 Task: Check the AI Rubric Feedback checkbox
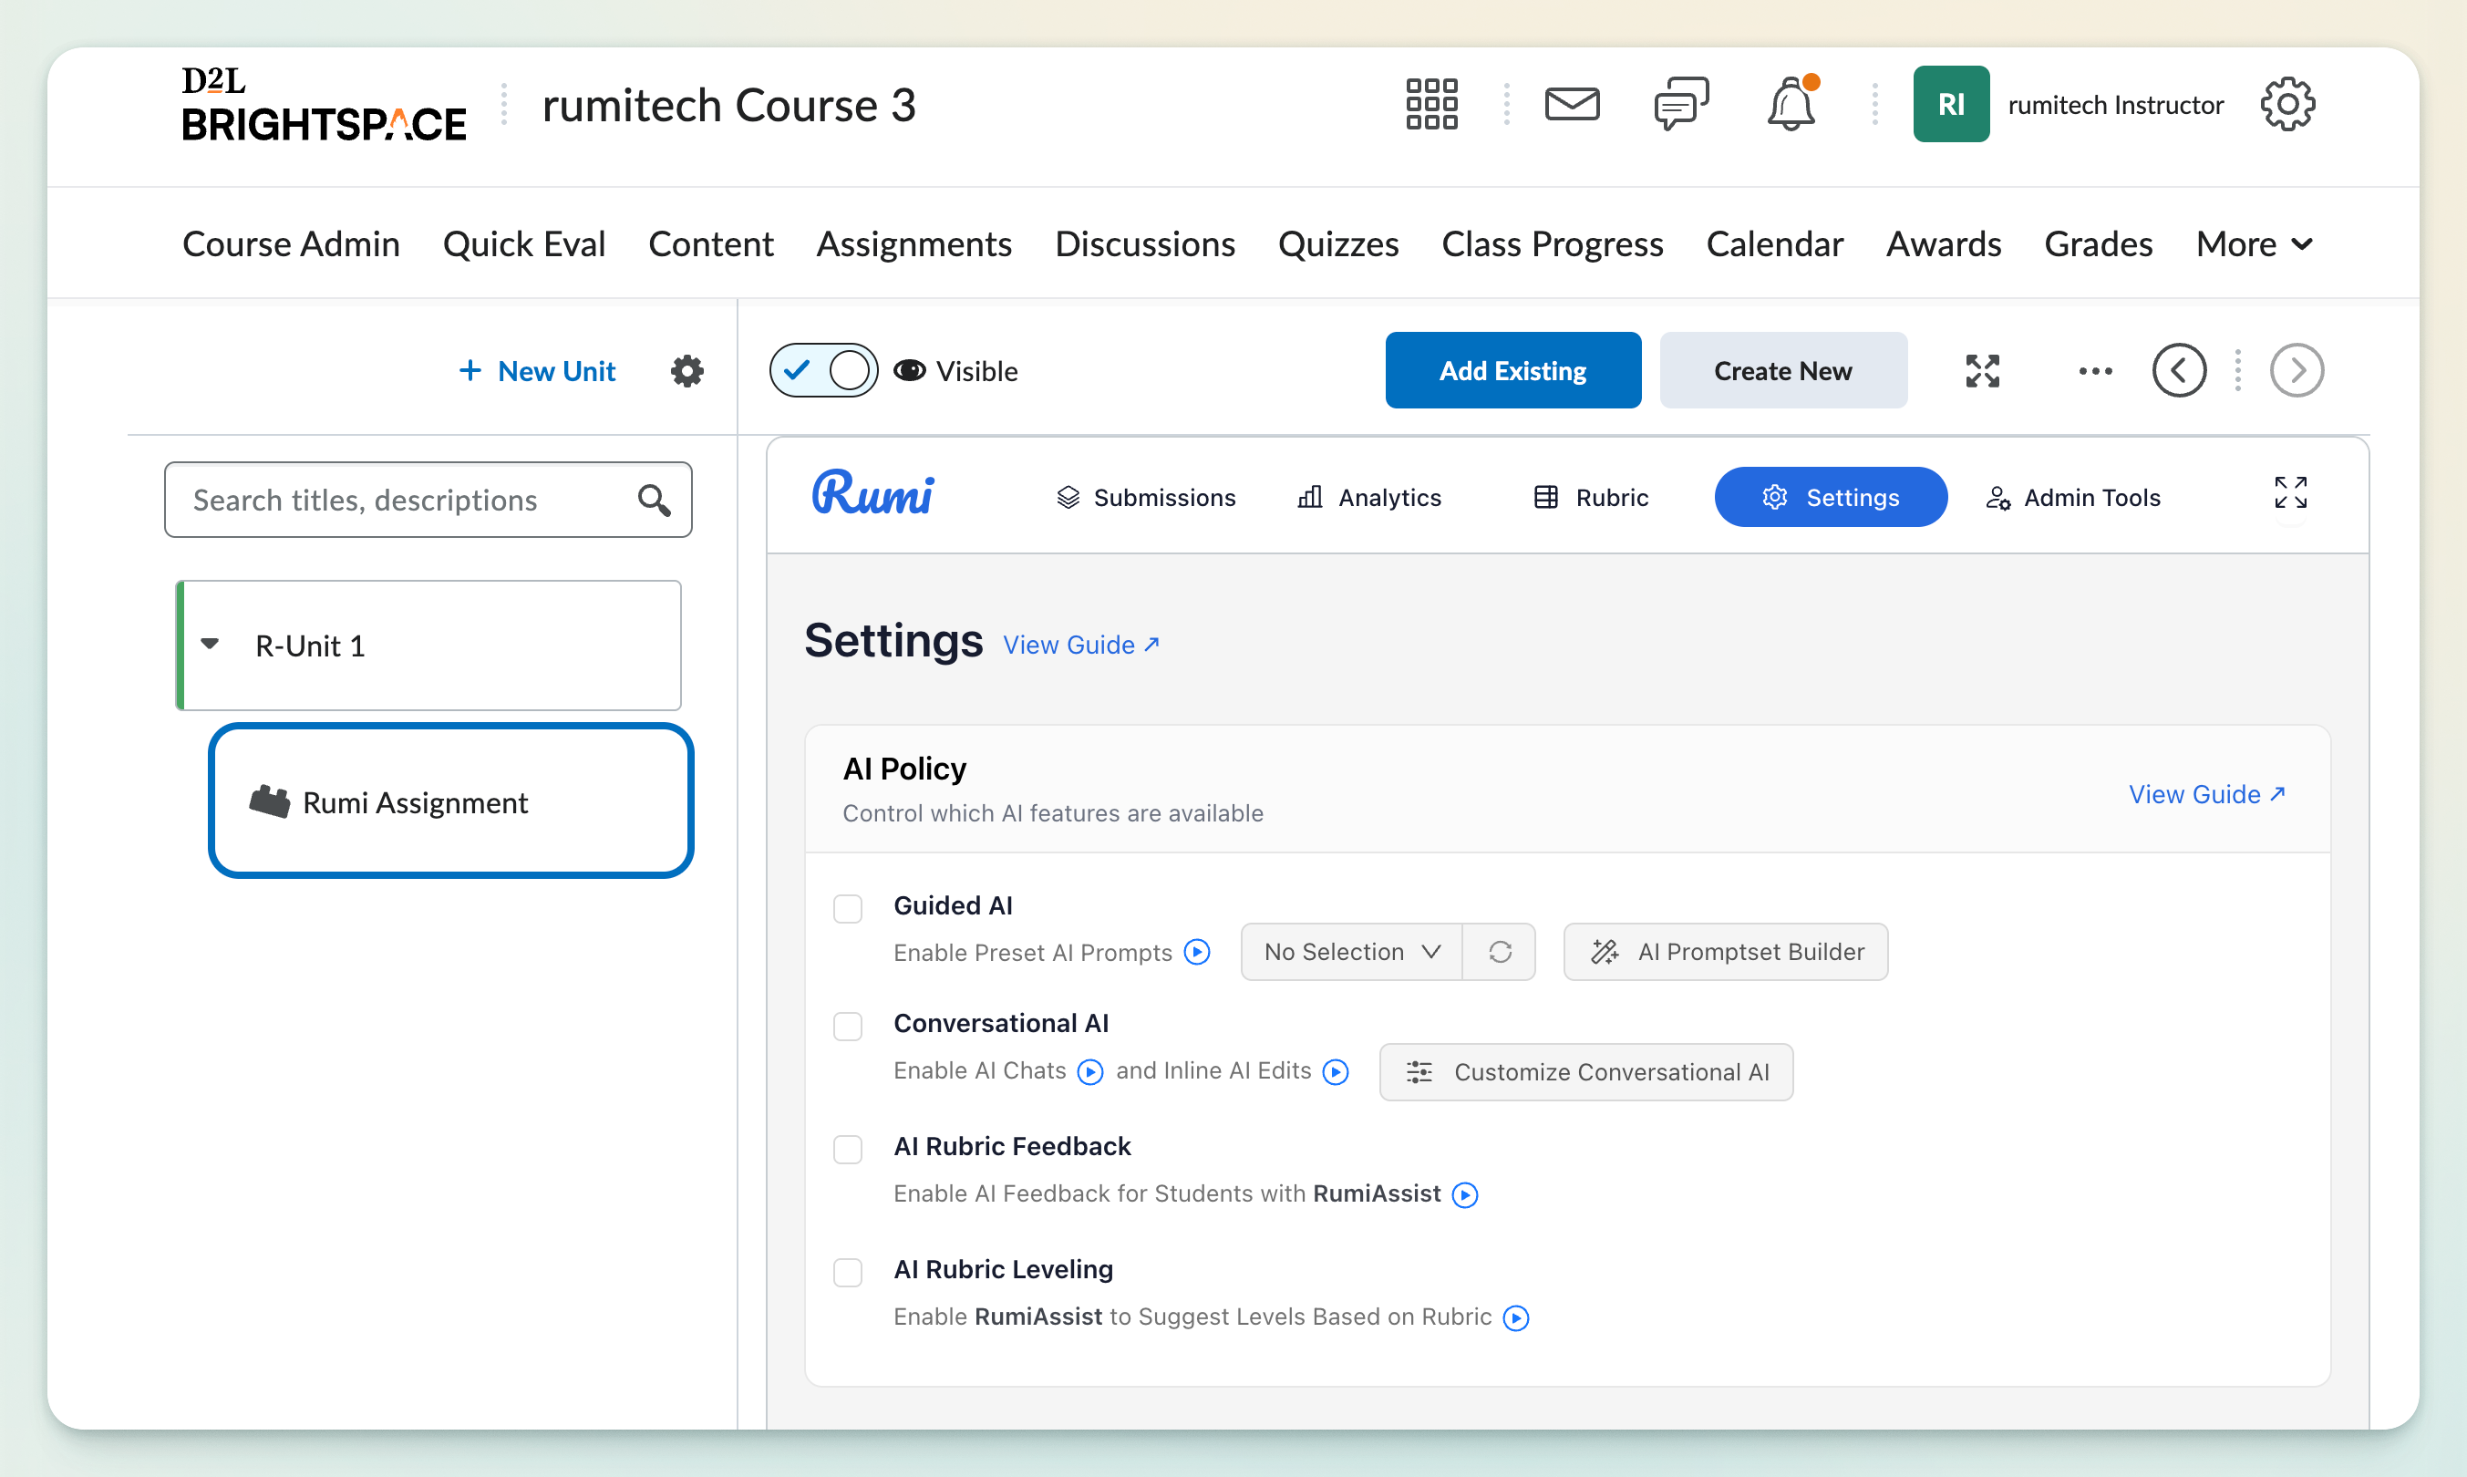[x=848, y=1149]
